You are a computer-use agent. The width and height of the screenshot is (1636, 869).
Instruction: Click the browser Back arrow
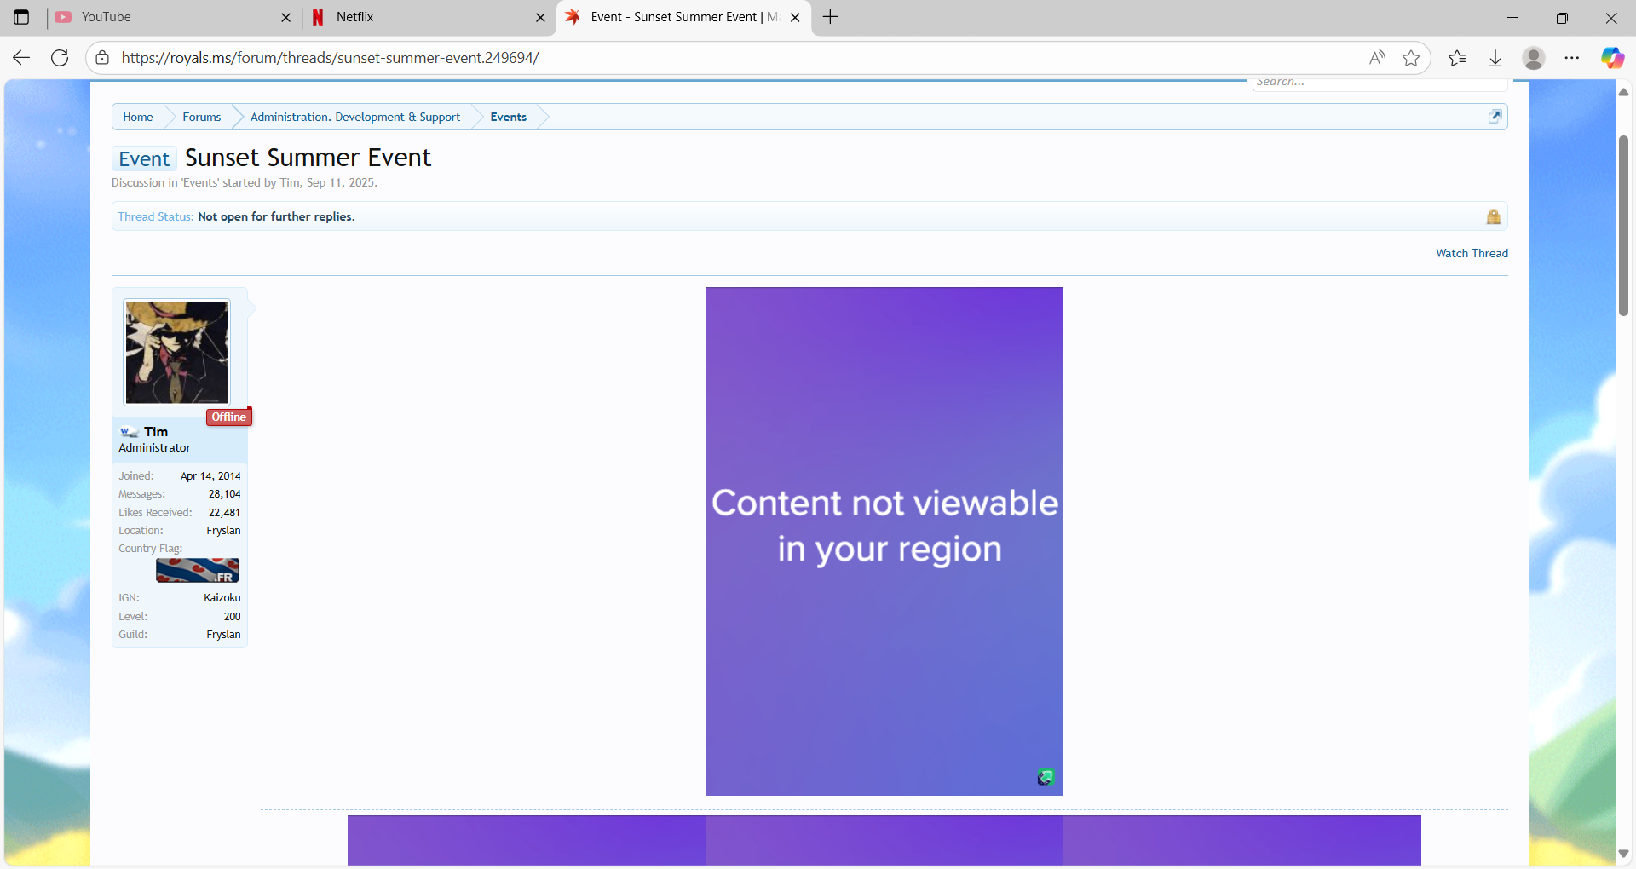click(x=21, y=58)
